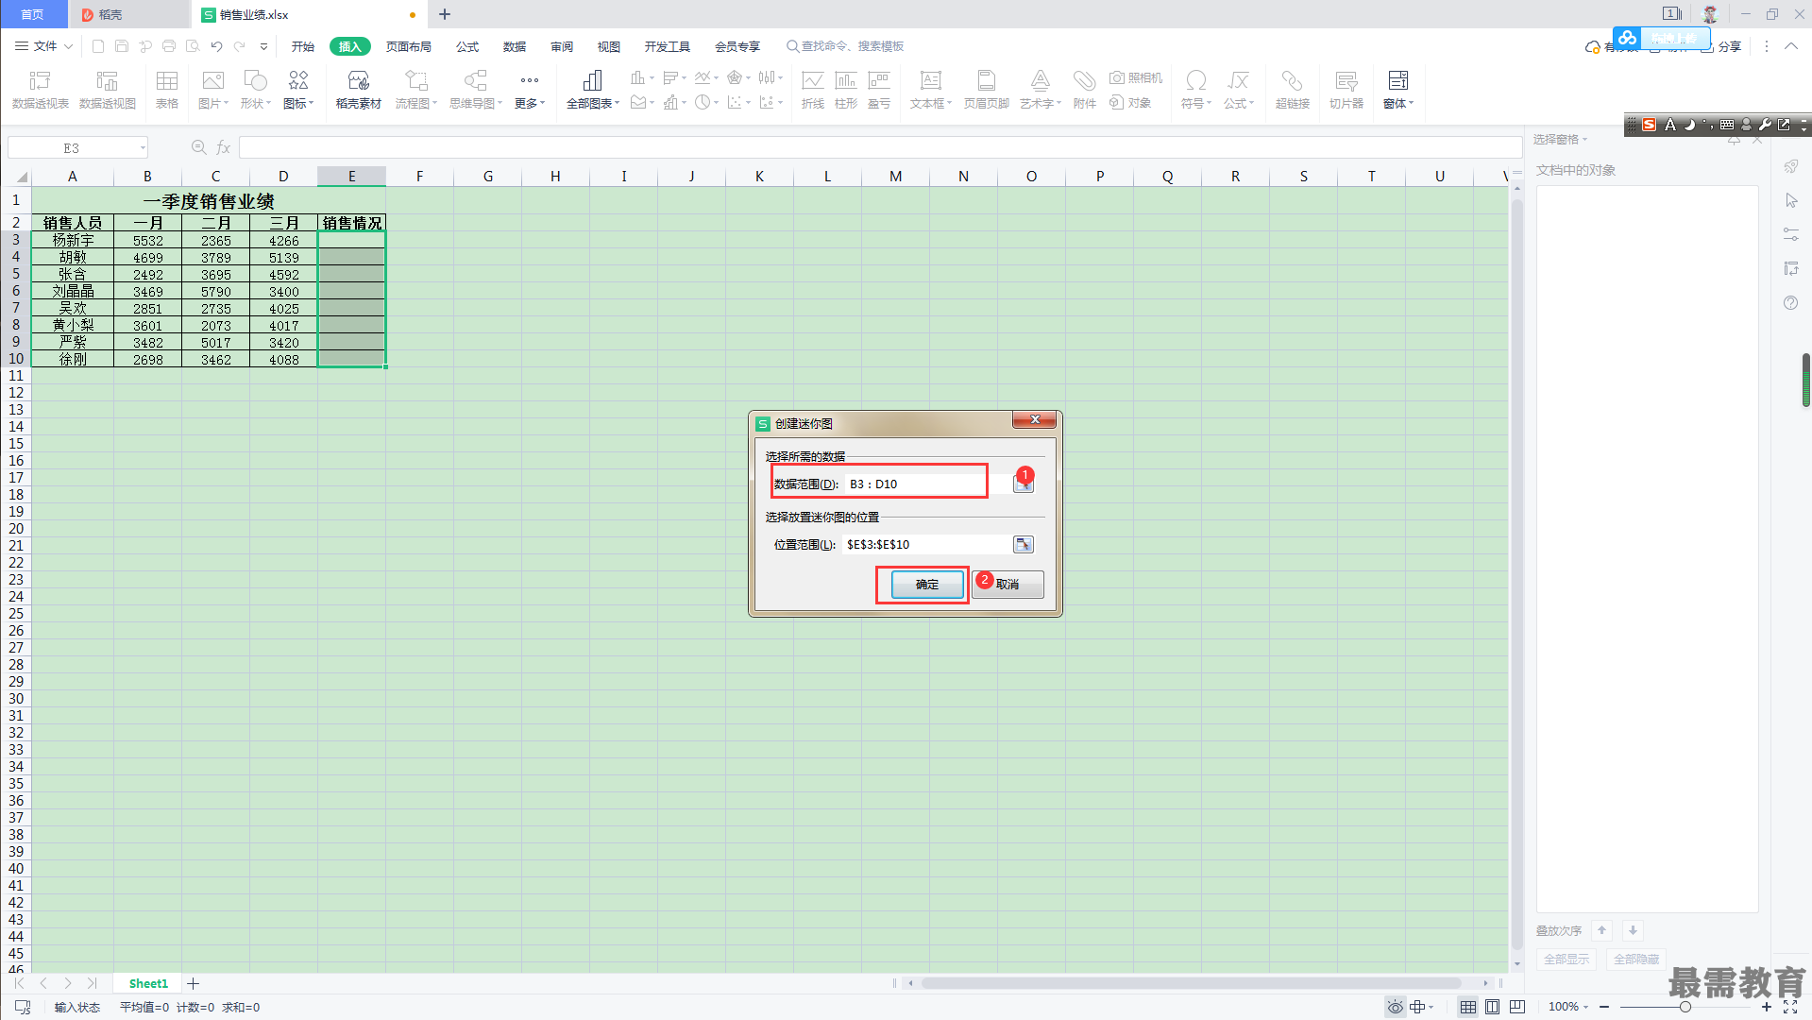The width and height of the screenshot is (1812, 1020).
Task: Click the save icon in quick toolbar
Action: tap(122, 46)
